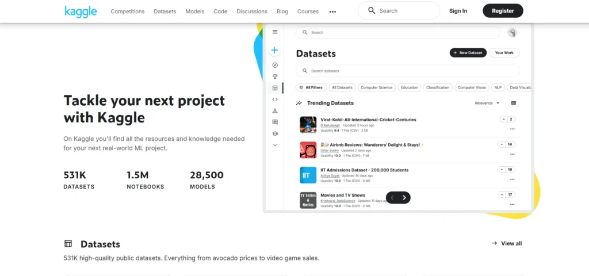Click the Register button
This screenshot has width=589, height=276.
(503, 11)
